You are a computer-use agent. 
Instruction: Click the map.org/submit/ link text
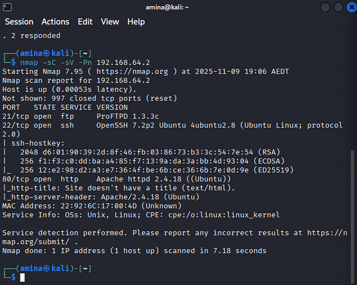pos(36,242)
